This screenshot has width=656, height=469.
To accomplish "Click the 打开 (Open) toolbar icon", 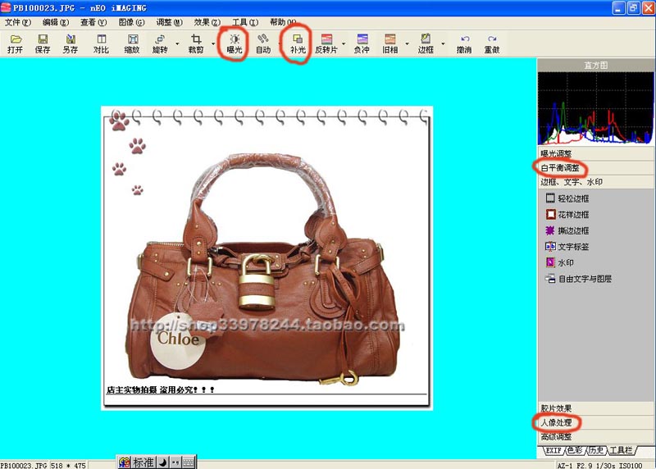I will point(15,44).
